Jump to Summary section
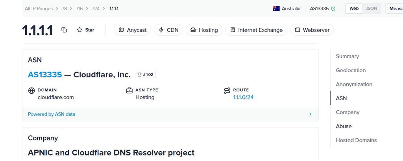The width and height of the screenshot is (403, 161). pos(347,56)
